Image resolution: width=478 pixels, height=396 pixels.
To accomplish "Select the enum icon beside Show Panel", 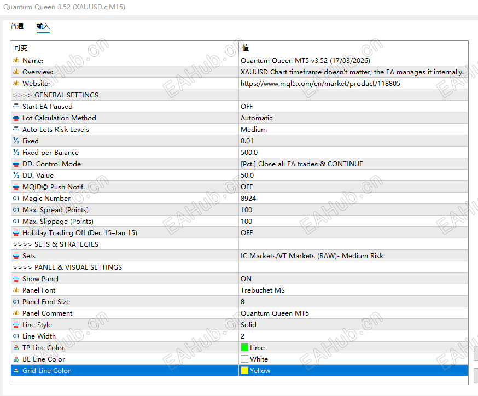I will pyautogui.click(x=16, y=278).
